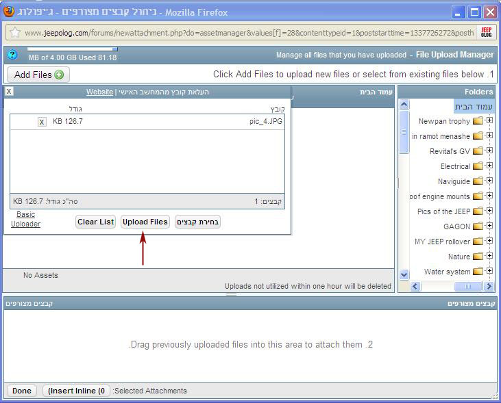The width and height of the screenshot is (501, 403).
Task: Remove pic_4.JPG using its X icon
Action: pos(42,122)
